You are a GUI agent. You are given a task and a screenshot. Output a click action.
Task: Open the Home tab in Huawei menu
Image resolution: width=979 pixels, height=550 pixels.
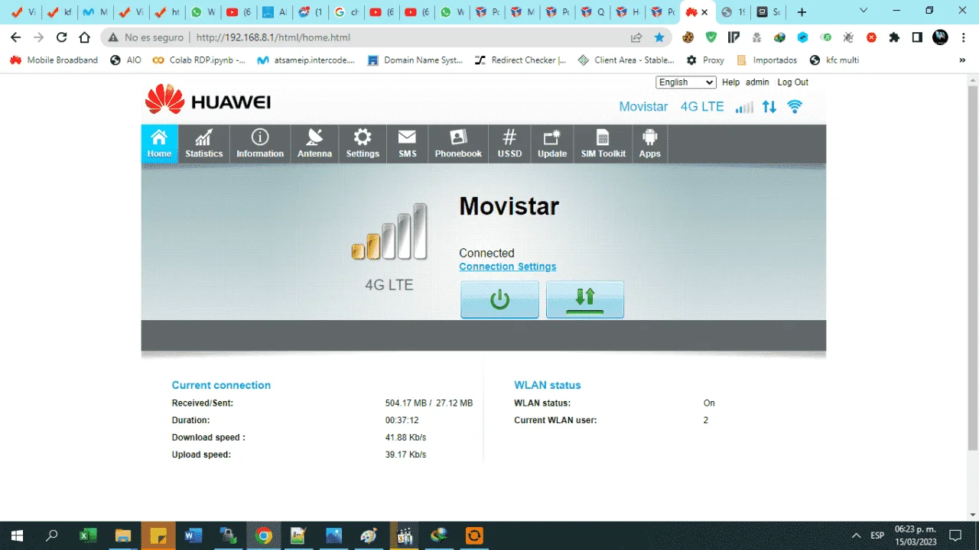point(159,144)
